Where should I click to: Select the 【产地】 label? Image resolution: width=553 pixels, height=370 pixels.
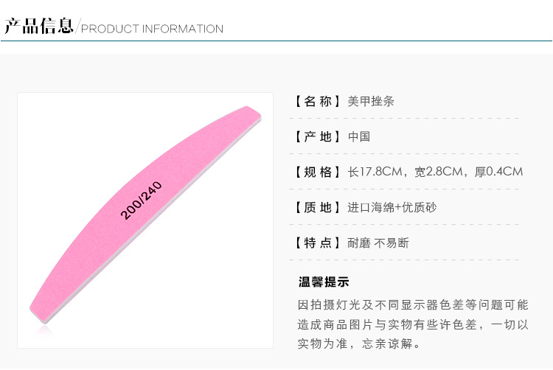point(318,136)
